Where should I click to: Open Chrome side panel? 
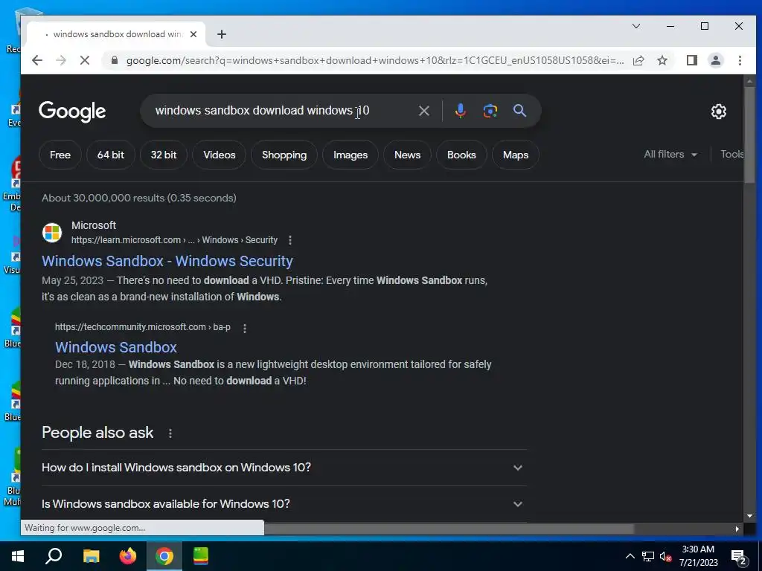point(692,60)
